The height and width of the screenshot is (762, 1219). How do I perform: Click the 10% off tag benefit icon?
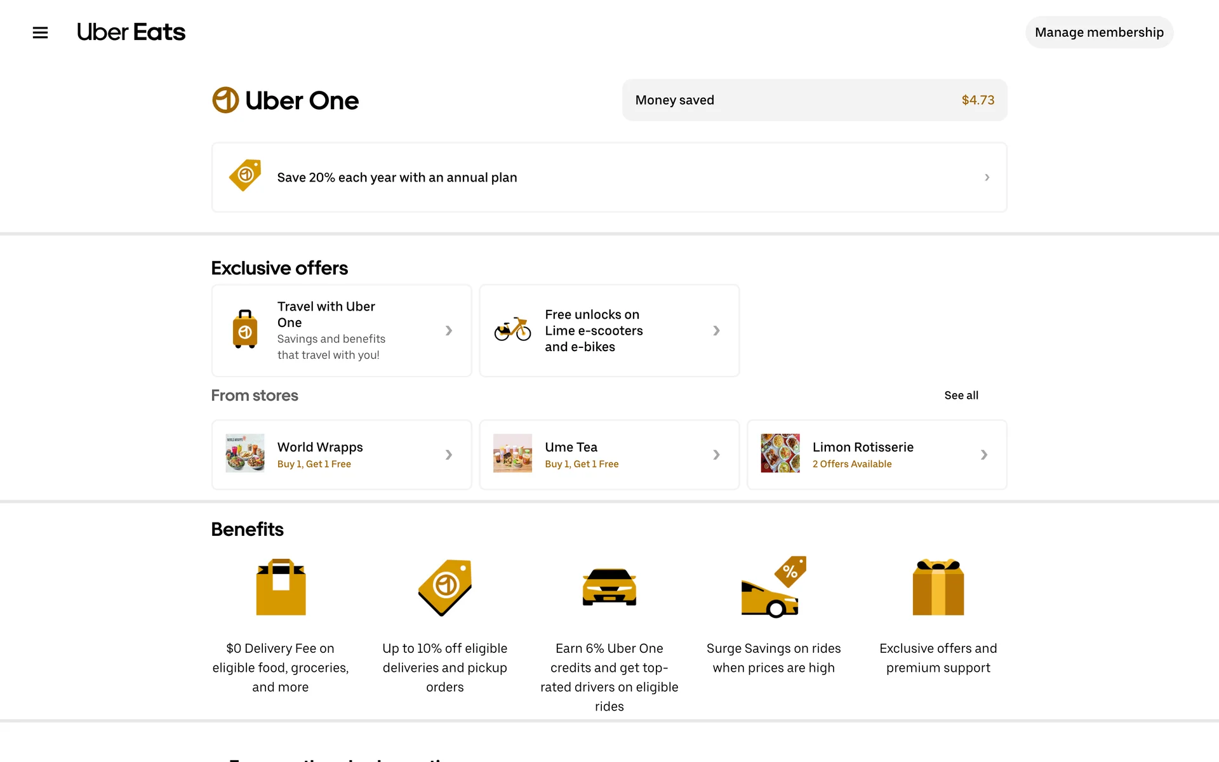[x=445, y=587]
